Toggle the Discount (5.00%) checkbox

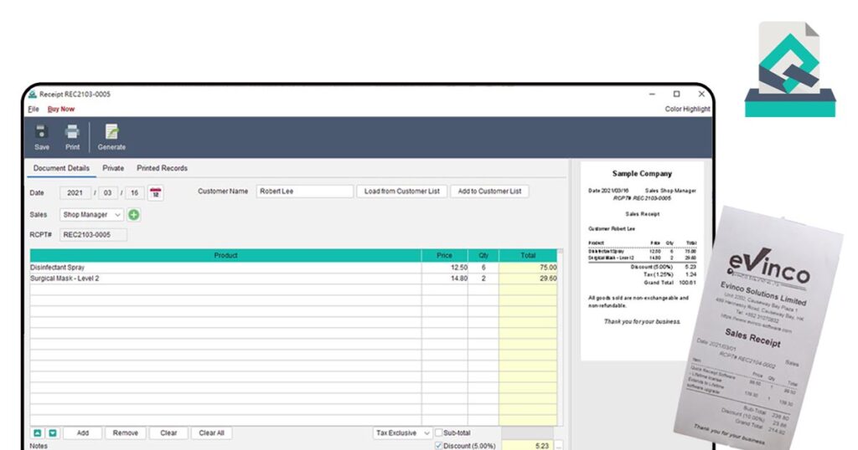438,446
